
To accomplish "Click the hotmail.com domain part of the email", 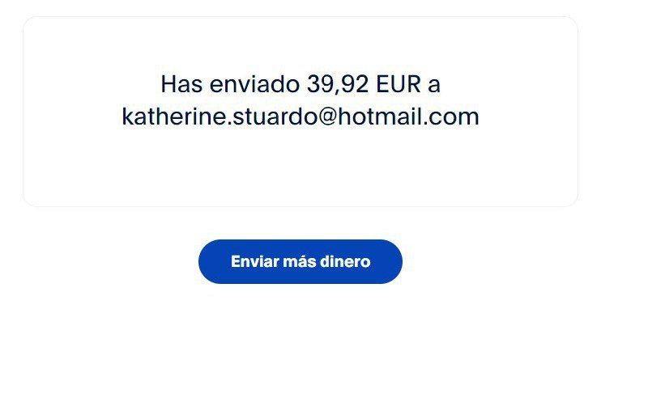I will click(x=409, y=116).
